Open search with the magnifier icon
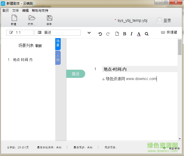The width and height of the screenshot is (184, 156). point(147,34)
